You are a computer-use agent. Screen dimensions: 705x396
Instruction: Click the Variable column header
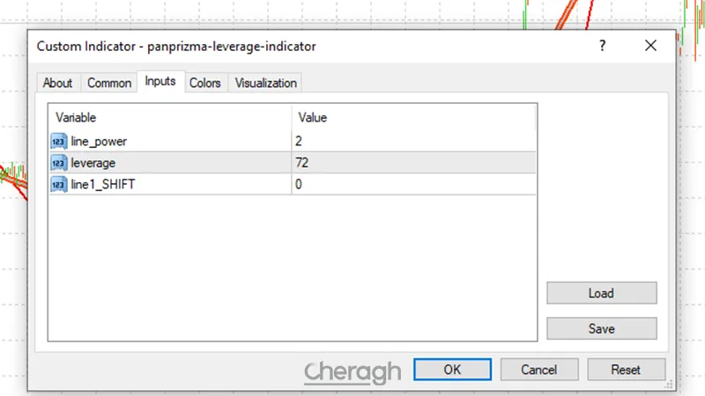(x=169, y=117)
